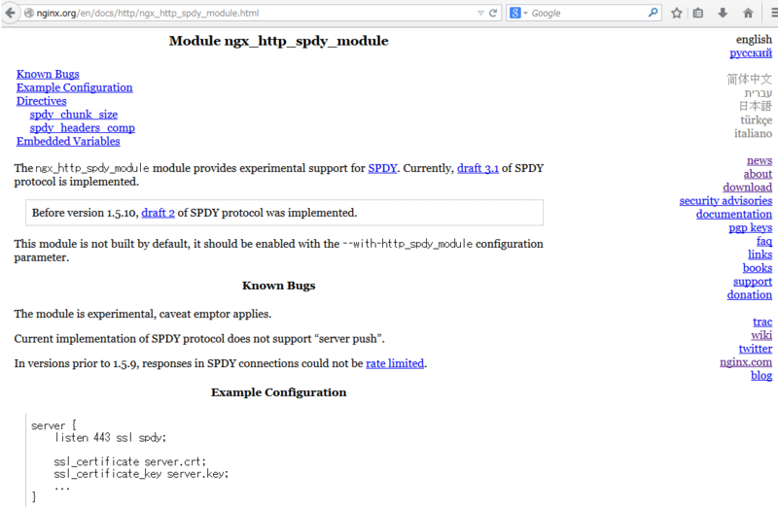The width and height of the screenshot is (778, 508).
Task: Click the 简体中文 language text
Action: [x=749, y=79]
